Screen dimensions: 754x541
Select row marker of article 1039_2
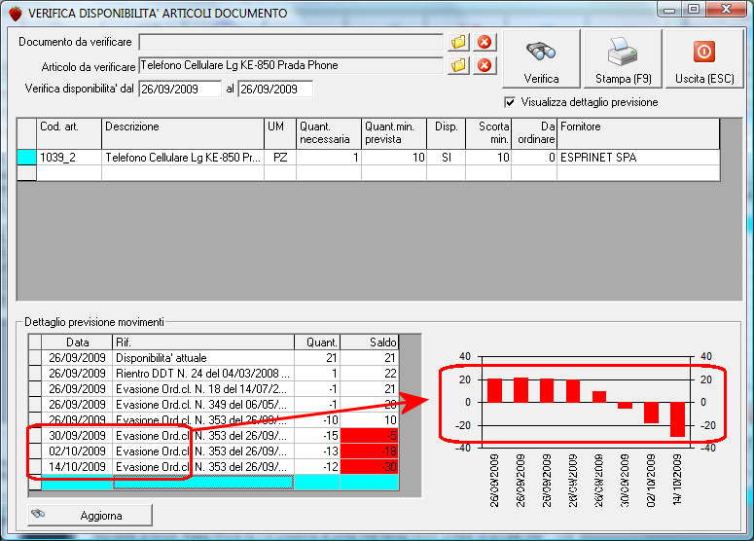pos(27,158)
